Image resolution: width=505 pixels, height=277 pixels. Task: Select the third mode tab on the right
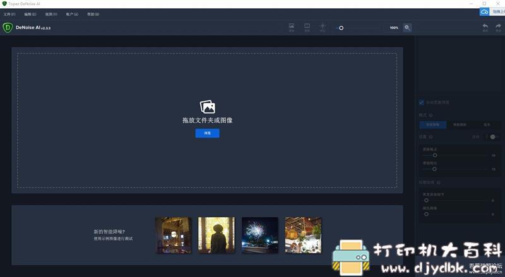click(487, 125)
